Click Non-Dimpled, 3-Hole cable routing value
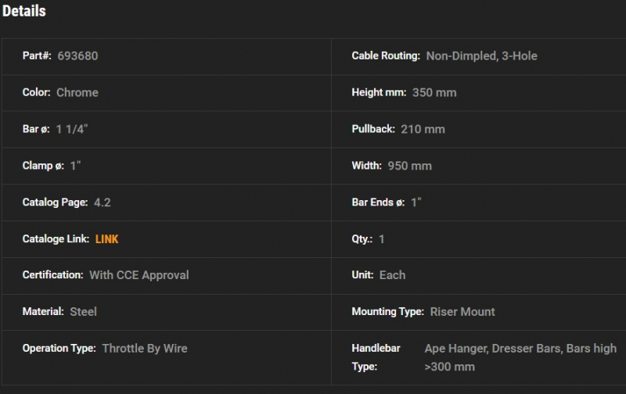 click(x=481, y=56)
